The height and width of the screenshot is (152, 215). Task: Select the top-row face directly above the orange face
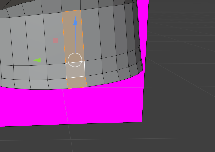[71, 5]
